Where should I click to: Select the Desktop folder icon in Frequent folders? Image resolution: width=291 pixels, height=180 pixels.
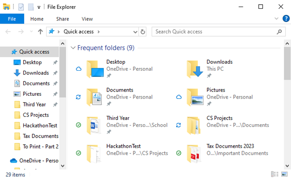[95, 69]
